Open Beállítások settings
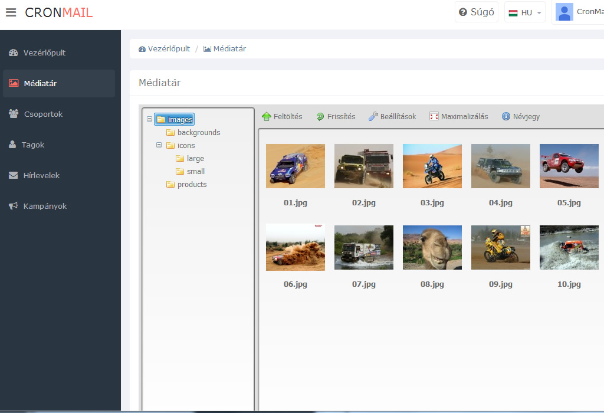This screenshot has width=604, height=413. click(392, 116)
